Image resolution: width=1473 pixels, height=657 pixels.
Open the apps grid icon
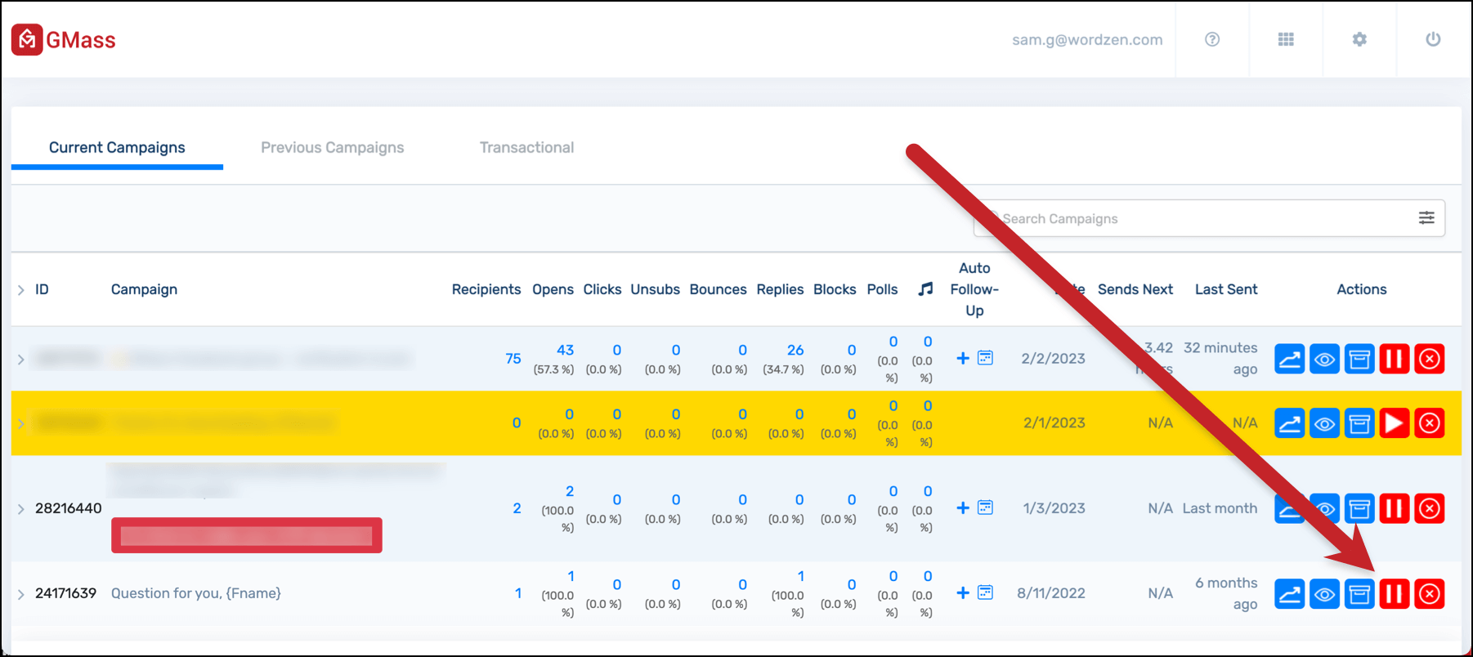1286,39
